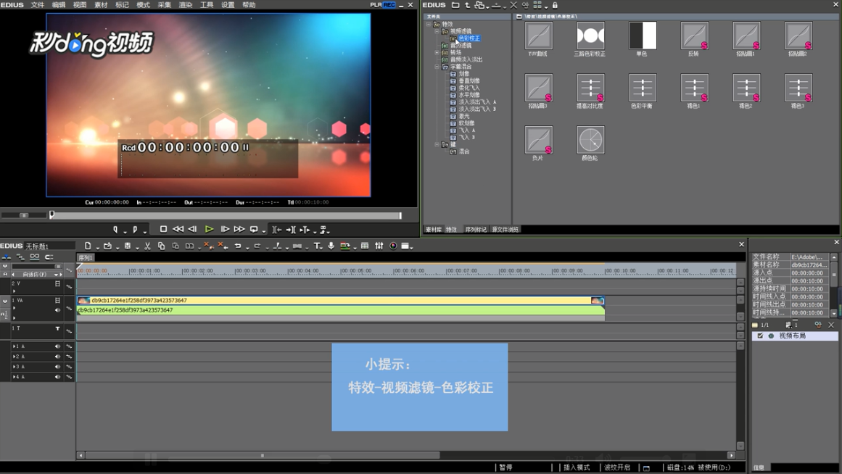Click the timeline zoom scale slider

pos(36,266)
